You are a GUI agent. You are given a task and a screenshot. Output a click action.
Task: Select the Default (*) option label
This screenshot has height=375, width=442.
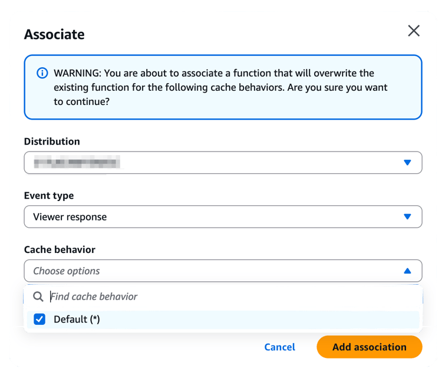(x=77, y=320)
